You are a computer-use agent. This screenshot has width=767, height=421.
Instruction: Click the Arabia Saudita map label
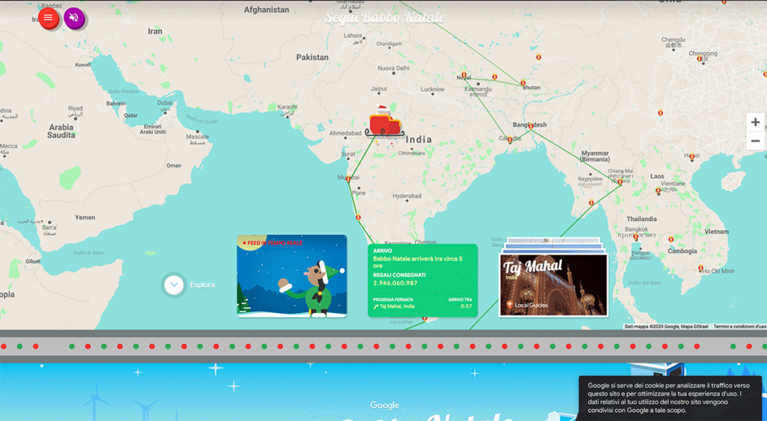click(61, 131)
